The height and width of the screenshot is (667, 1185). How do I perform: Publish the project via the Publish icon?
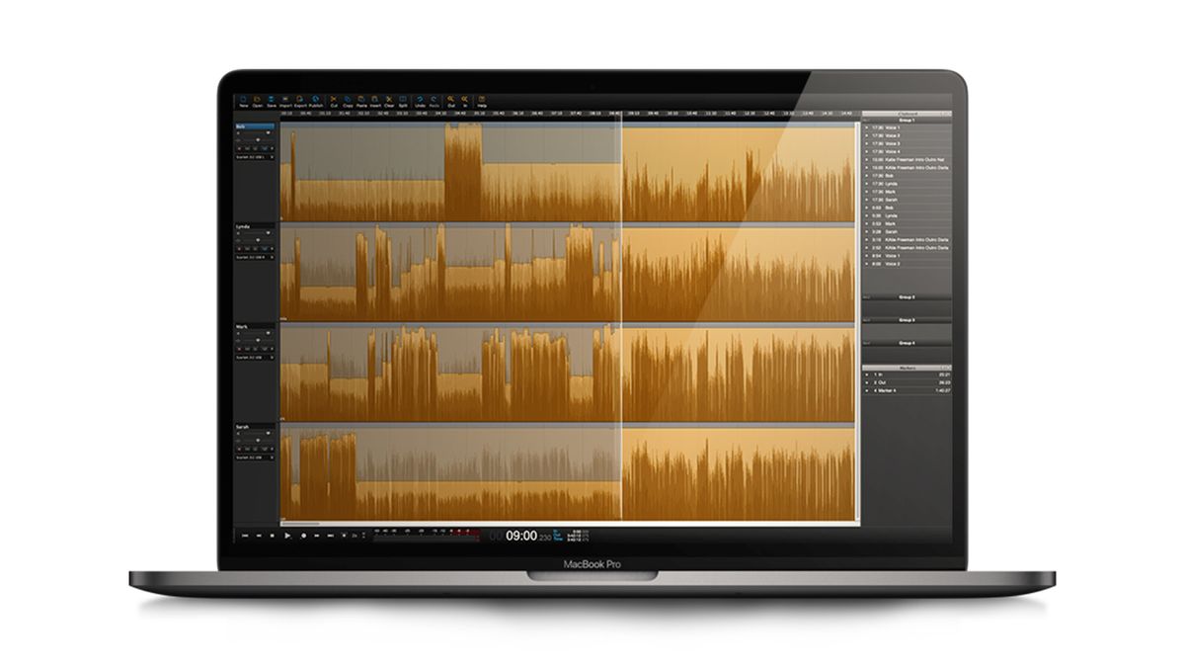pyautogui.click(x=314, y=100)
